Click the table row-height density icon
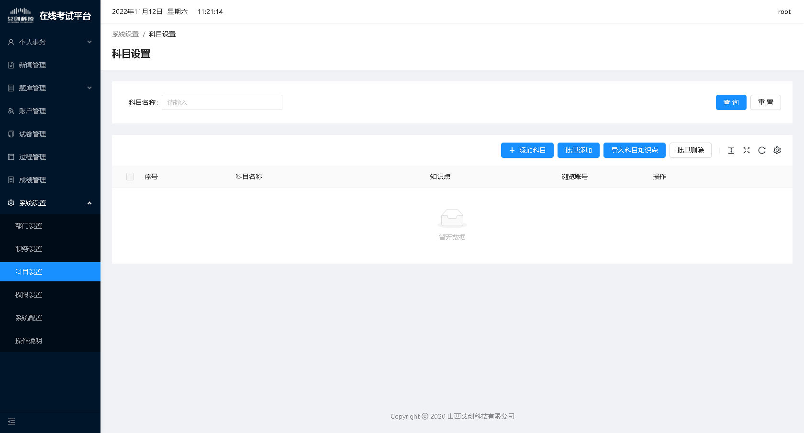Image resolution: width=804 pixels, height=433 pixels. 731,150
